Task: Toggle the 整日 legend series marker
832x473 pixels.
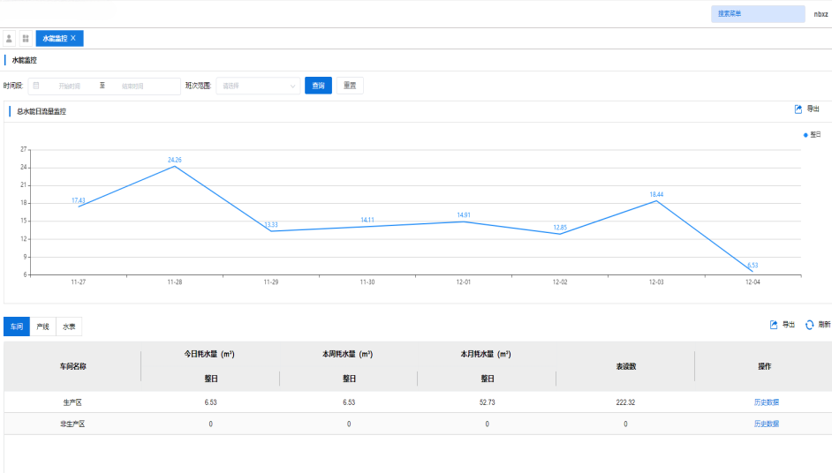Action: [x=806, y=135]
